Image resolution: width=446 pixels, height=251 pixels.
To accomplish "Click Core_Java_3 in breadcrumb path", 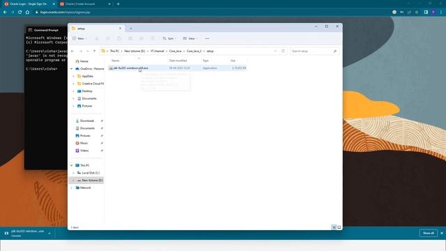I will pyautogui.click(x=194, y=51).
